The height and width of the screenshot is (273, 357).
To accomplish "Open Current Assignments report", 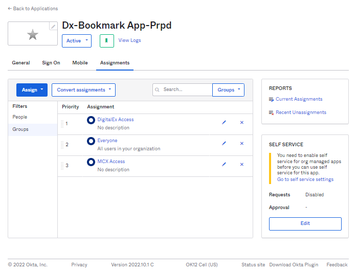I will pos(299,99).
